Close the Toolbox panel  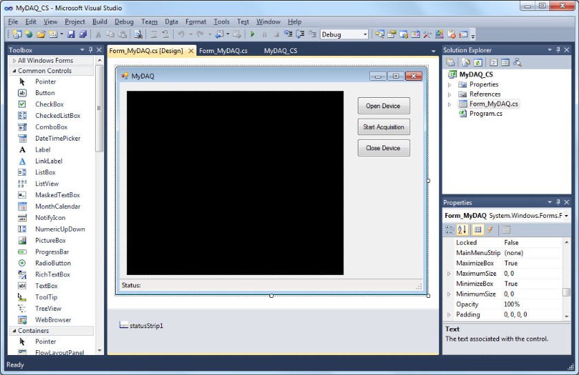pyautogui.click(x=99, y=50)
